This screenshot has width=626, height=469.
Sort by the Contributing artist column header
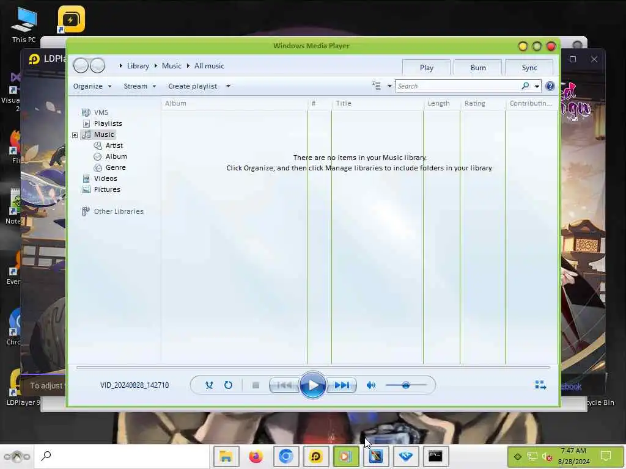pos(531,103)
